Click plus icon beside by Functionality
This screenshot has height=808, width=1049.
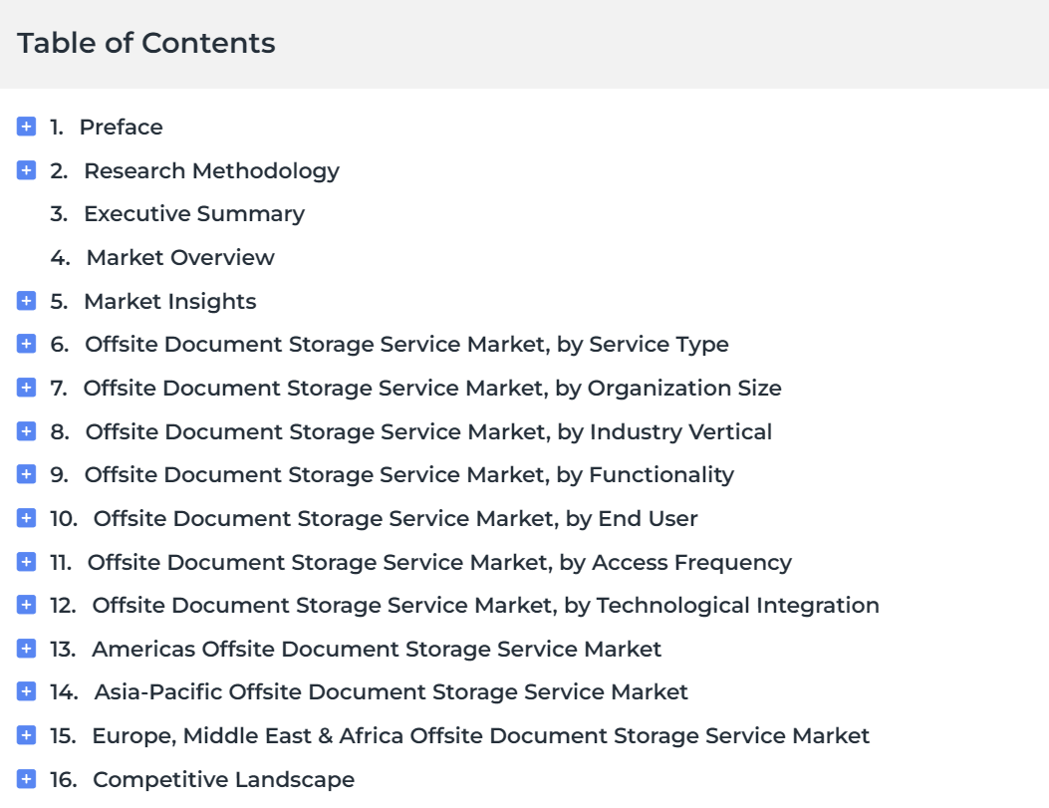click(26, 474)
